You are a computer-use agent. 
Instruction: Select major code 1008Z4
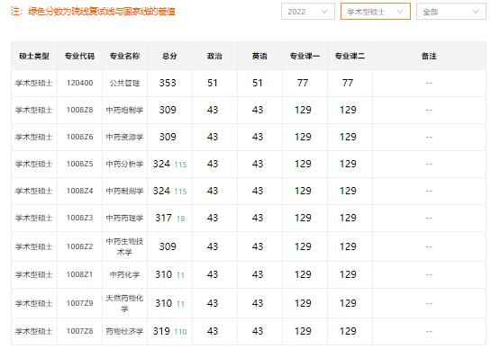click(x=79, y=191)
